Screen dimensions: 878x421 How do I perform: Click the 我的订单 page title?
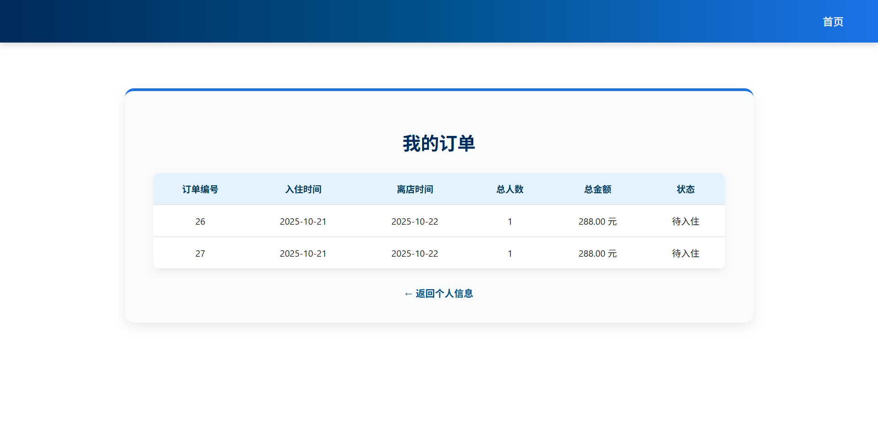click(x=438, y=143)
